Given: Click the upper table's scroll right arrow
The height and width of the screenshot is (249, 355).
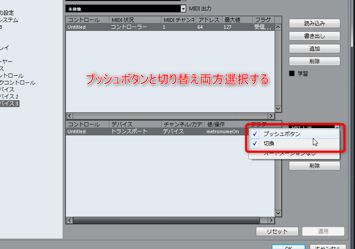Looking at the screenshot, I should click(271, 116).
